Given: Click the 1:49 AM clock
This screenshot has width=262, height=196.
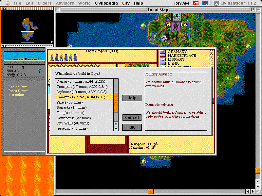Looking at the screenshot, I should [x=181, y=3].
